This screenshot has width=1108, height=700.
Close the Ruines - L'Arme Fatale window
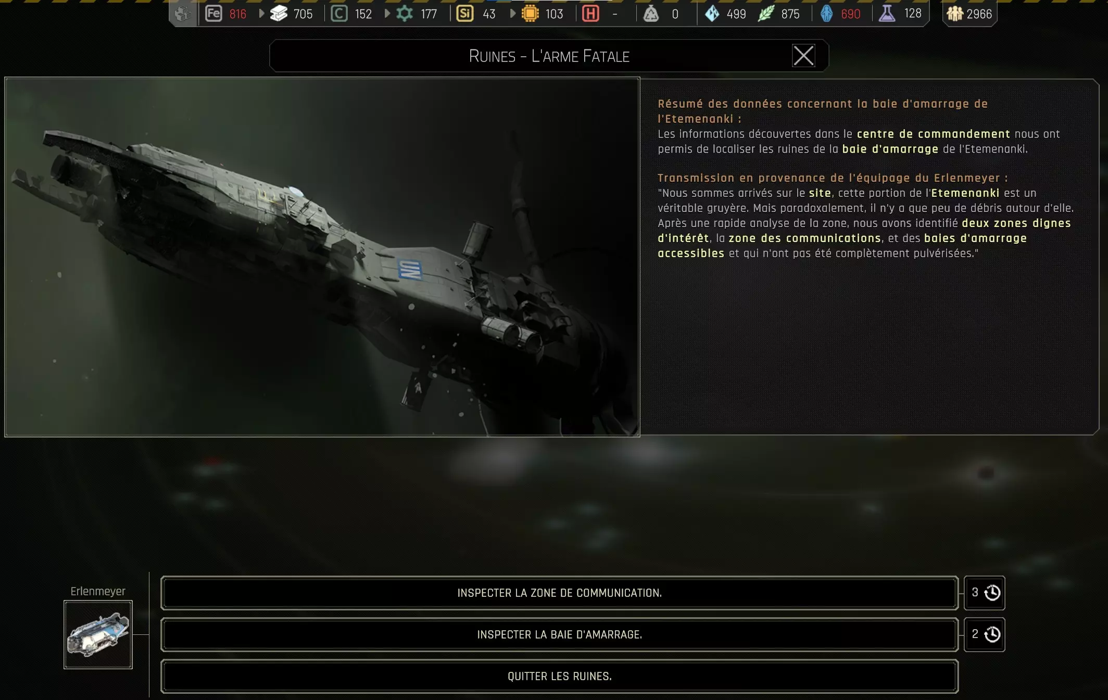tap(803, 56)
